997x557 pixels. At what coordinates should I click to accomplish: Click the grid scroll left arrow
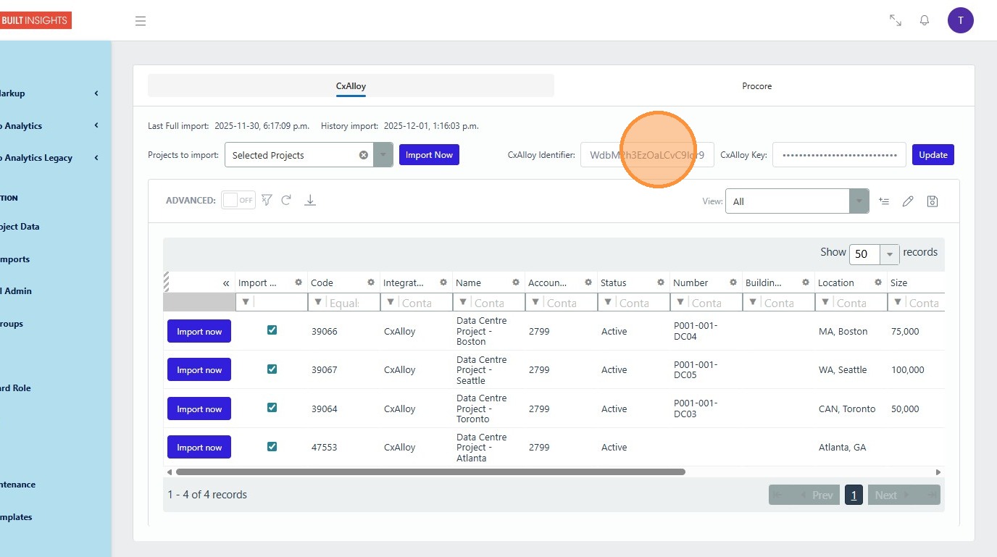[x=170, y=472]
